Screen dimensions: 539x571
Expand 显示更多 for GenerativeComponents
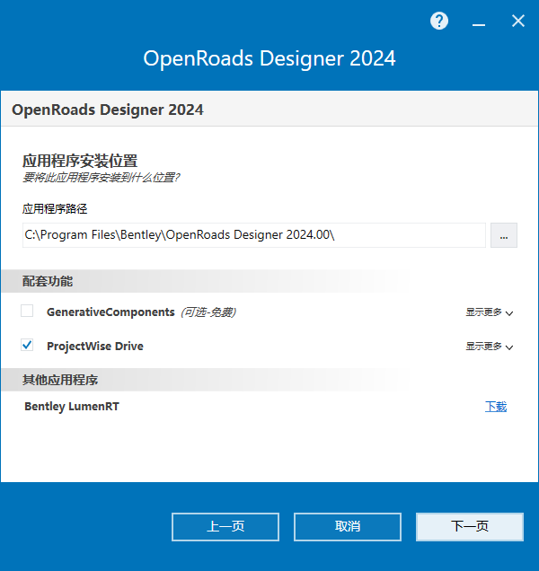coord(490,312)
